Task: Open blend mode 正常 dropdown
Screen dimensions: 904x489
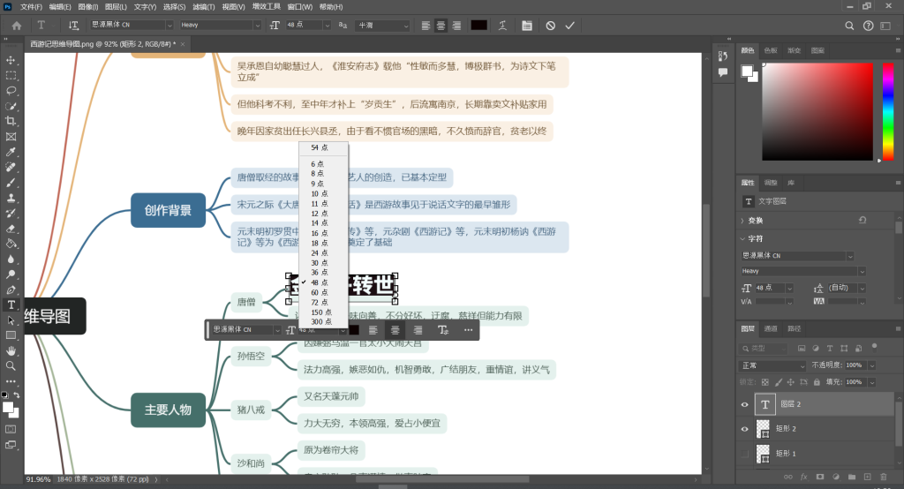Action: [x=773, y=365]
